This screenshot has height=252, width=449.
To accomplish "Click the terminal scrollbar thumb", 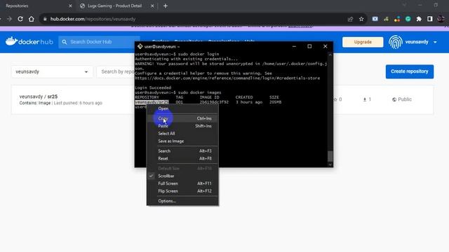I will pyautogui.click(x=330, y=156).
